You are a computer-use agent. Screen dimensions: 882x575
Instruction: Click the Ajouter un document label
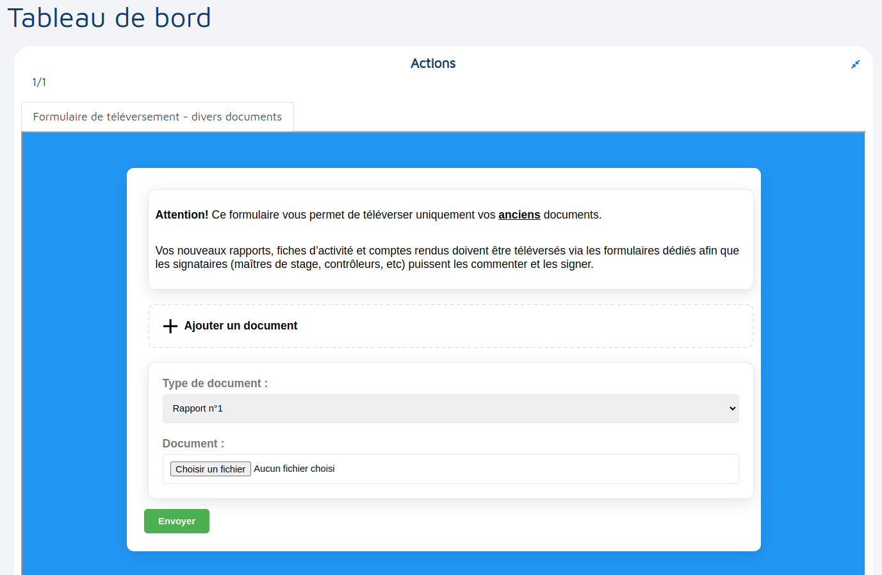click(241, 326)
